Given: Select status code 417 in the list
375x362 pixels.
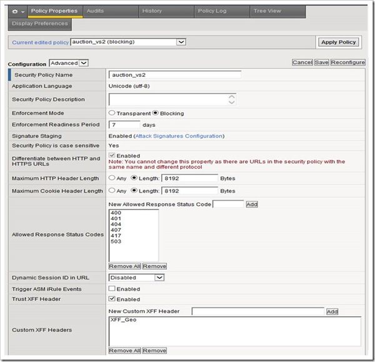Looking at the screenshot, I should [x=116, y=236].
